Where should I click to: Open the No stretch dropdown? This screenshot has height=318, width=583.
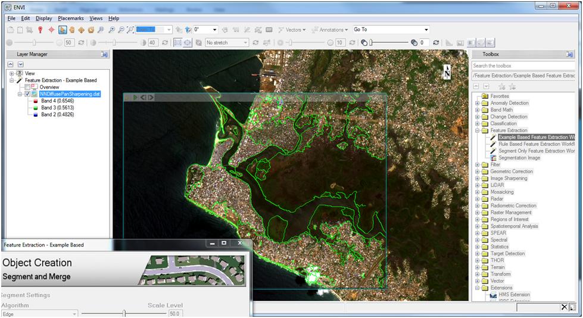245,43
